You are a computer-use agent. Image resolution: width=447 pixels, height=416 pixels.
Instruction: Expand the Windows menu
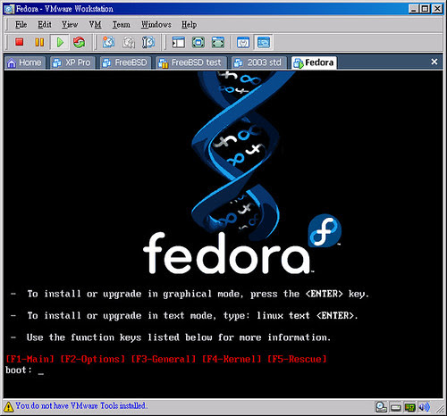click(156, 24)
